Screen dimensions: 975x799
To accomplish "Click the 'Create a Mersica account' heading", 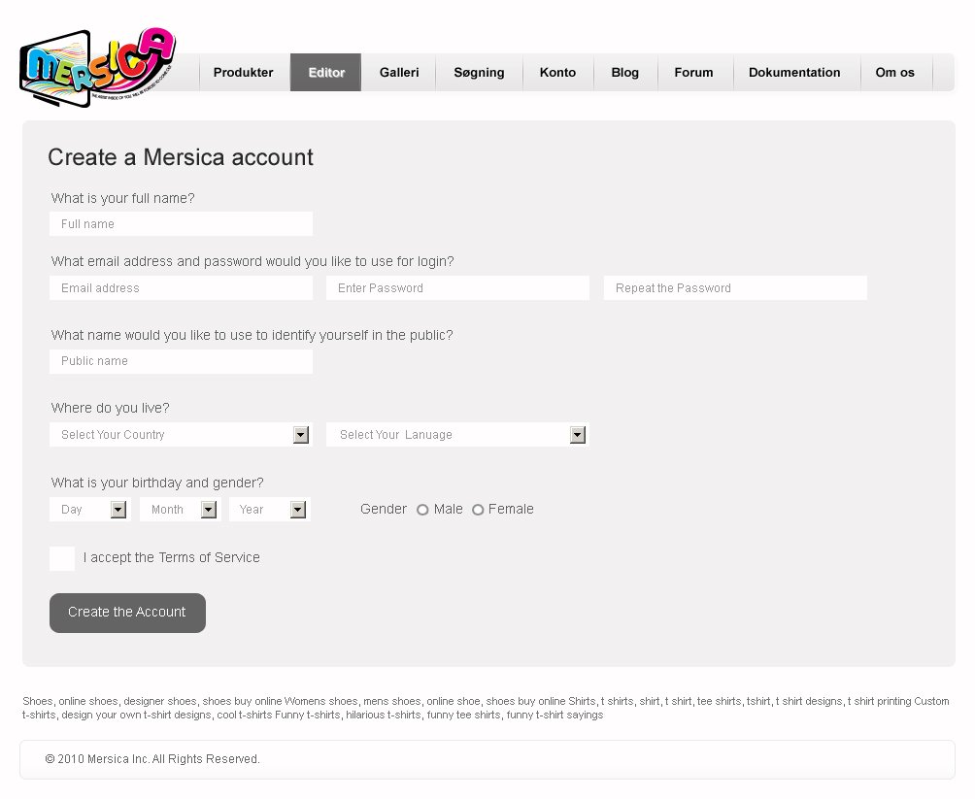I will point(181,157).
